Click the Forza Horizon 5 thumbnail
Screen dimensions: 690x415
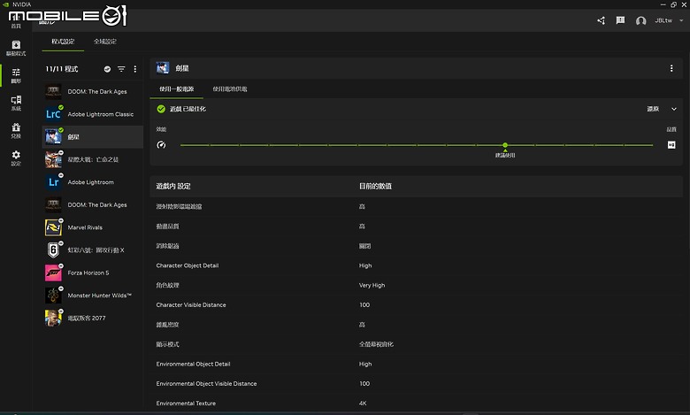click(x=53, y=273)
